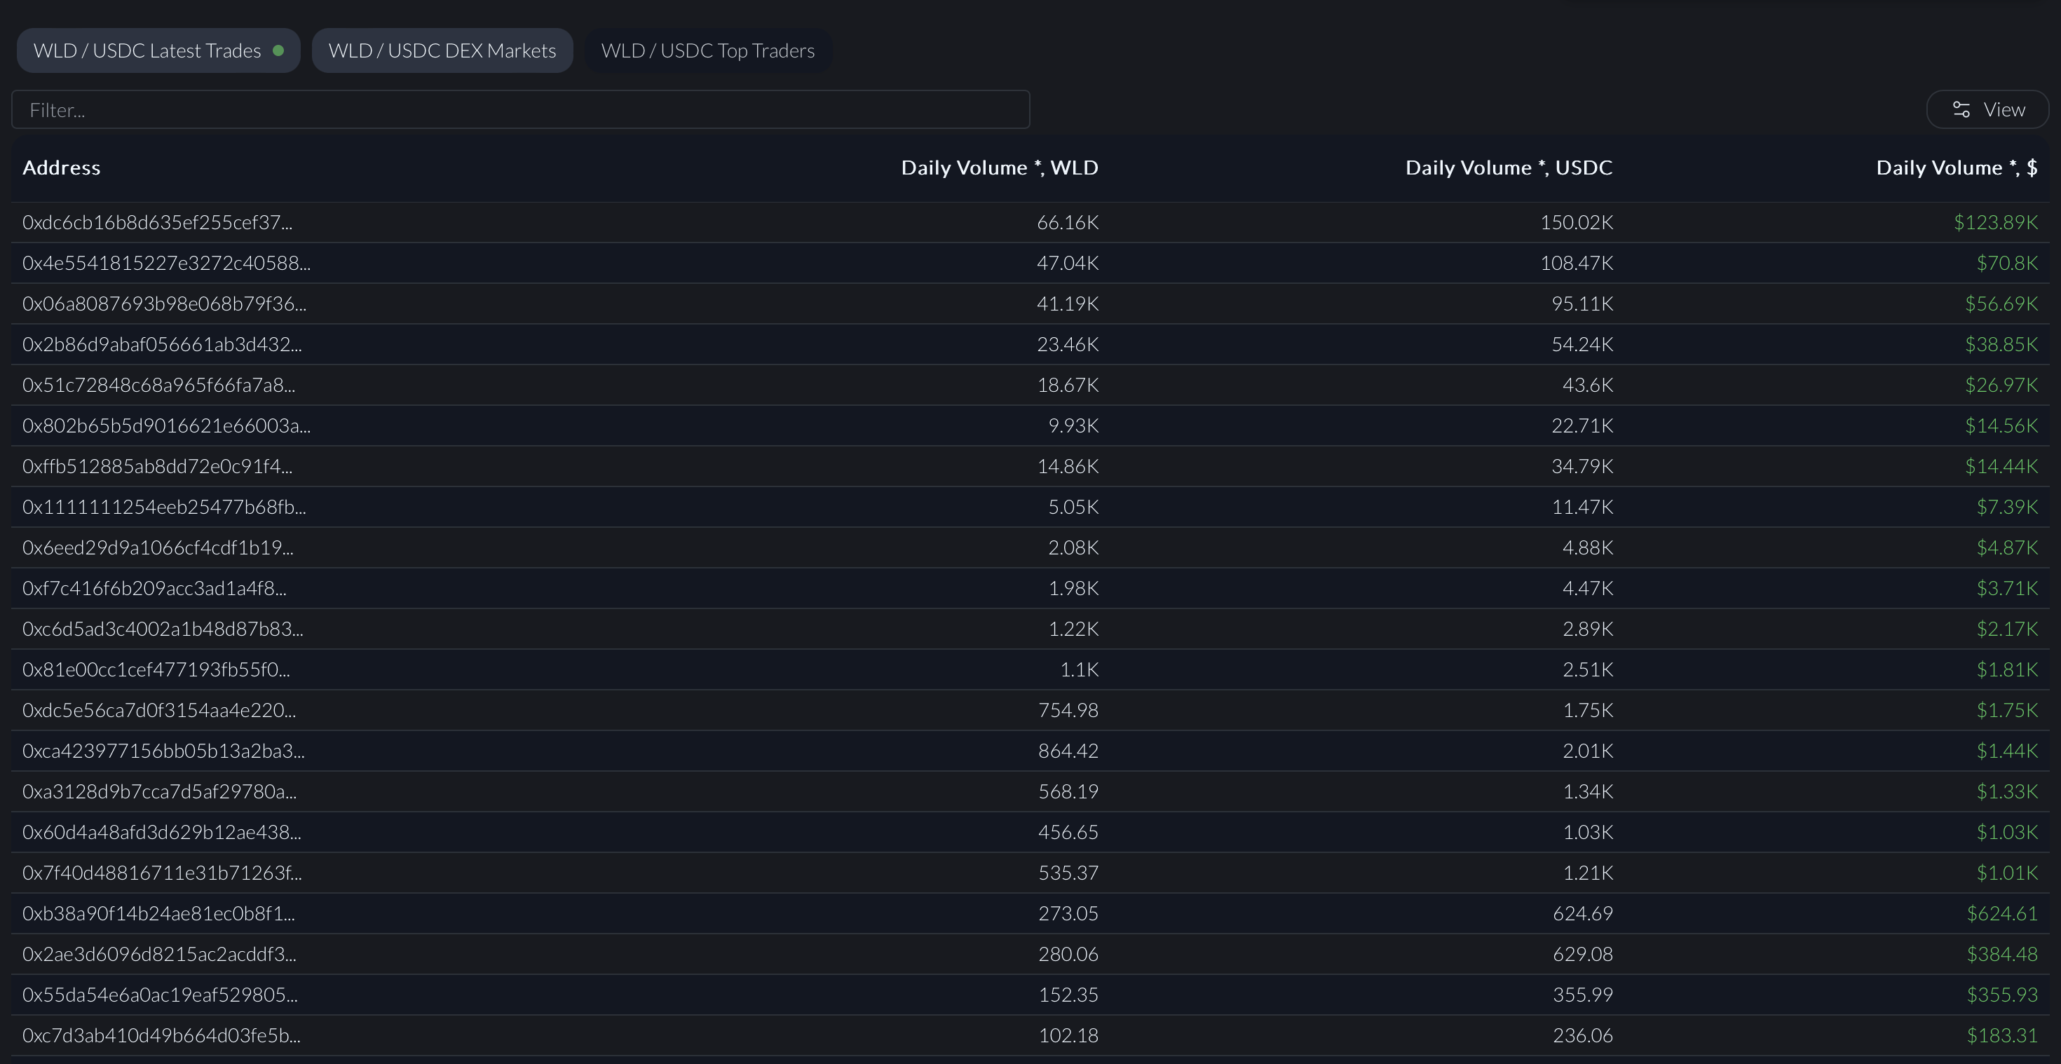Select address 0x6eed29d9a1066cf4cdf1b19...
The image size is (2061, 1064).
tap(158, 548)
